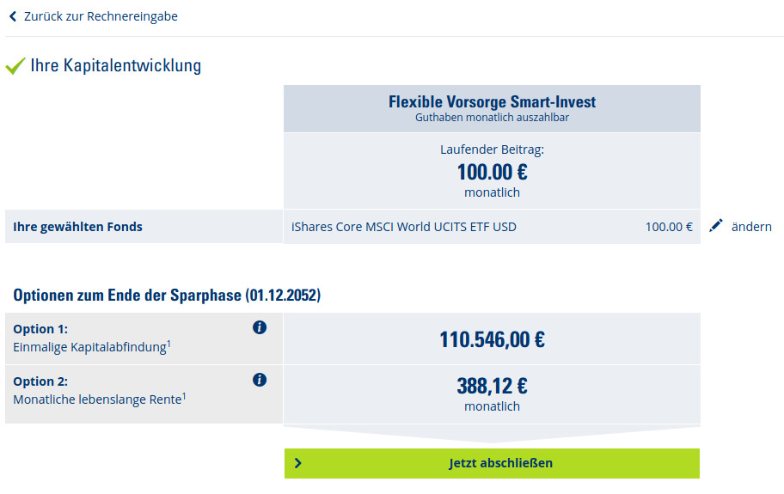Viewport: 784px width, 494px height.
Task: Click the 'Flexible Vorsorge Smart-Invest' header
Action: (492, 102)
